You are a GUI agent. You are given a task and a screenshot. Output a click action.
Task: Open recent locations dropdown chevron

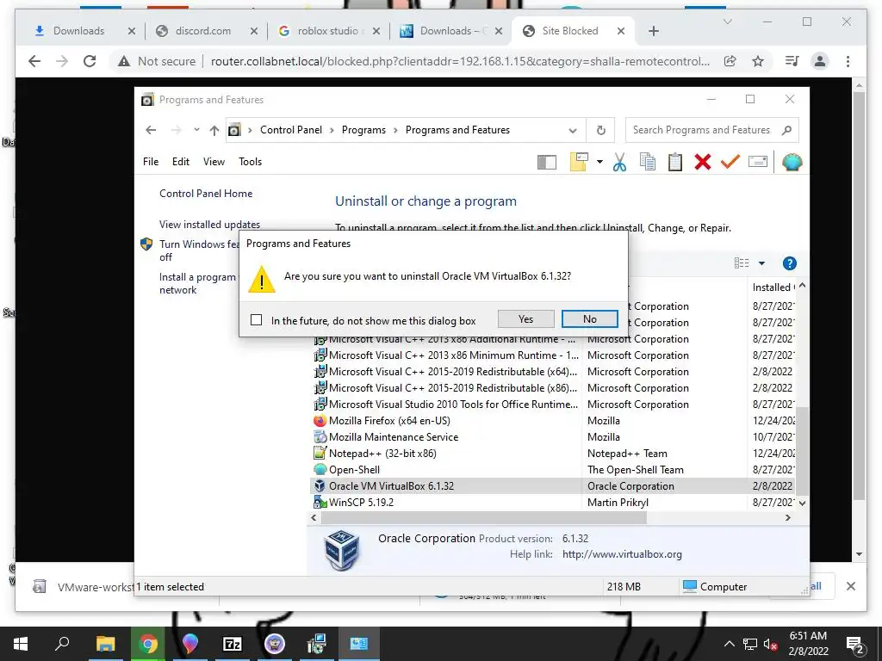tap(196, 130)
